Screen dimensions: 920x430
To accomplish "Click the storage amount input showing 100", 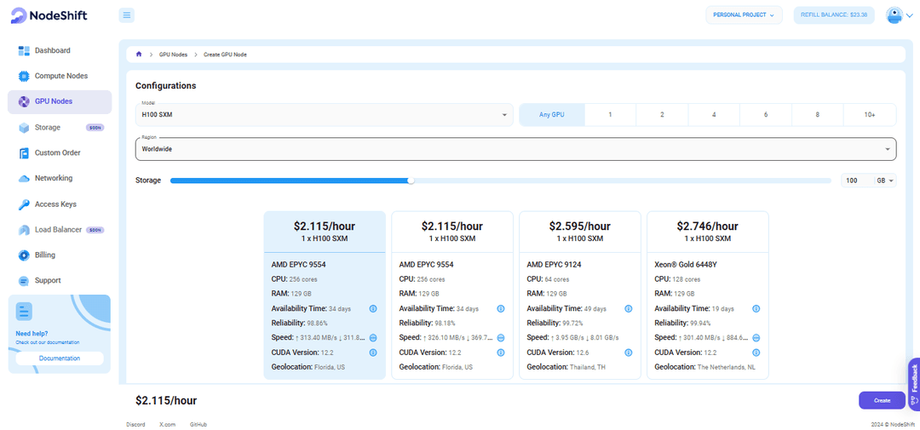I will point(858,181).
